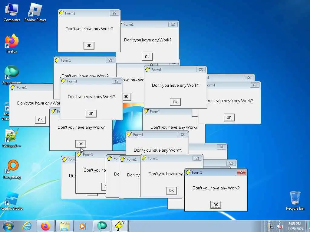Click the Form1 icon of the dialog beside Roblox Player
The width and height of the screenshot is (310, 232).
[x=61, y=13]
